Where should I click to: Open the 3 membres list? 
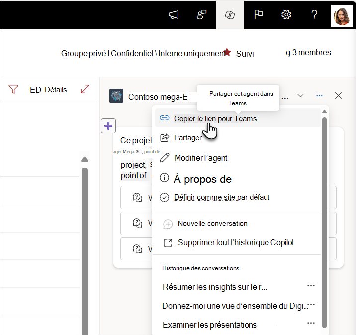308,53
